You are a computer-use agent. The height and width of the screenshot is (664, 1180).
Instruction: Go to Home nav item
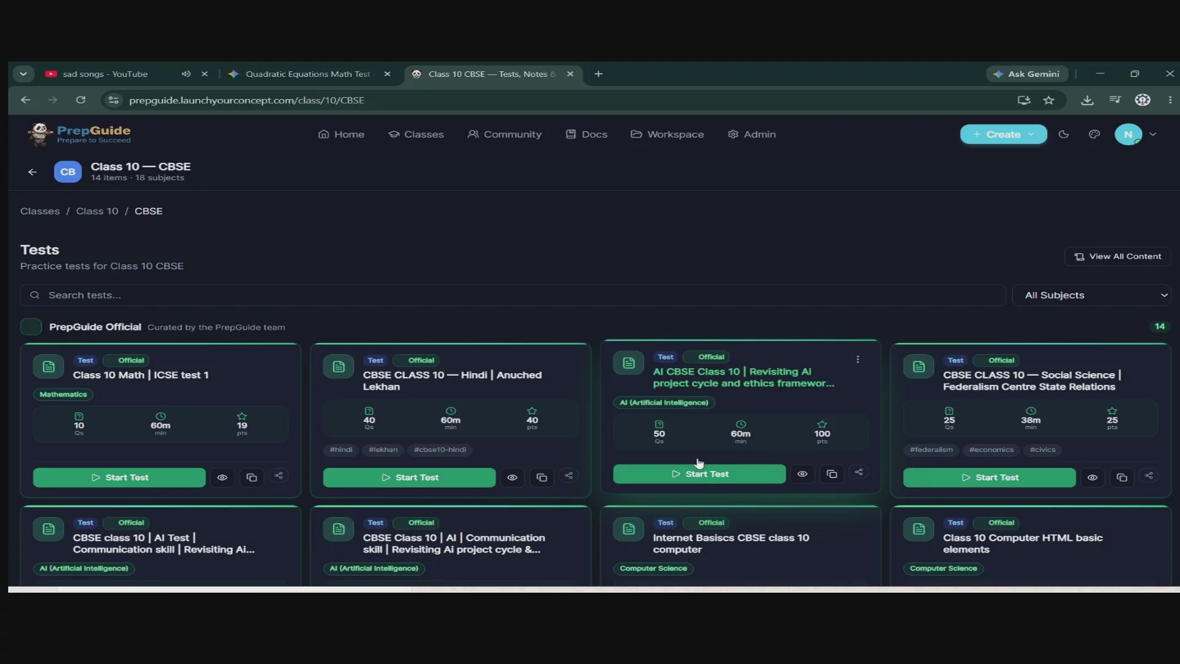click(341, 134)
